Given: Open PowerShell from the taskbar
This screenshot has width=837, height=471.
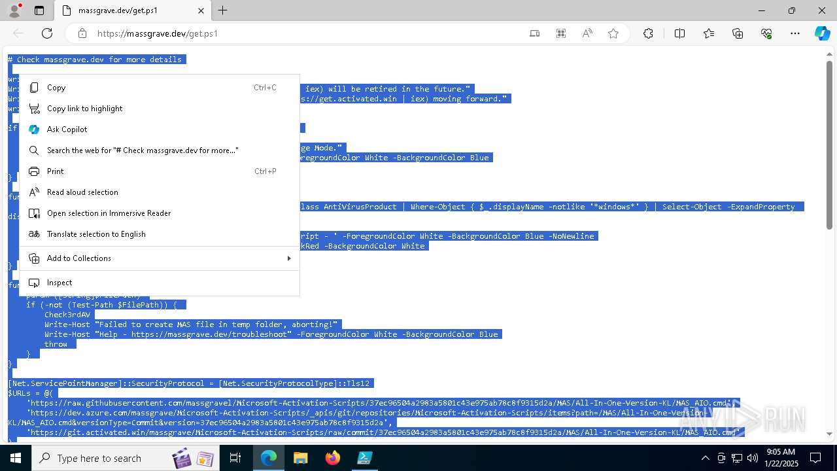Looking at the screenshot, I should pyautogui.click(x=364, y=458).
